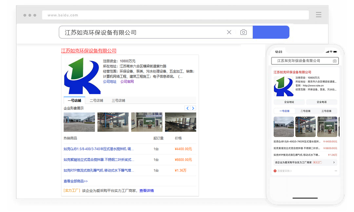Switch to the 二号店铺 tab on desktop

[96, 100]
